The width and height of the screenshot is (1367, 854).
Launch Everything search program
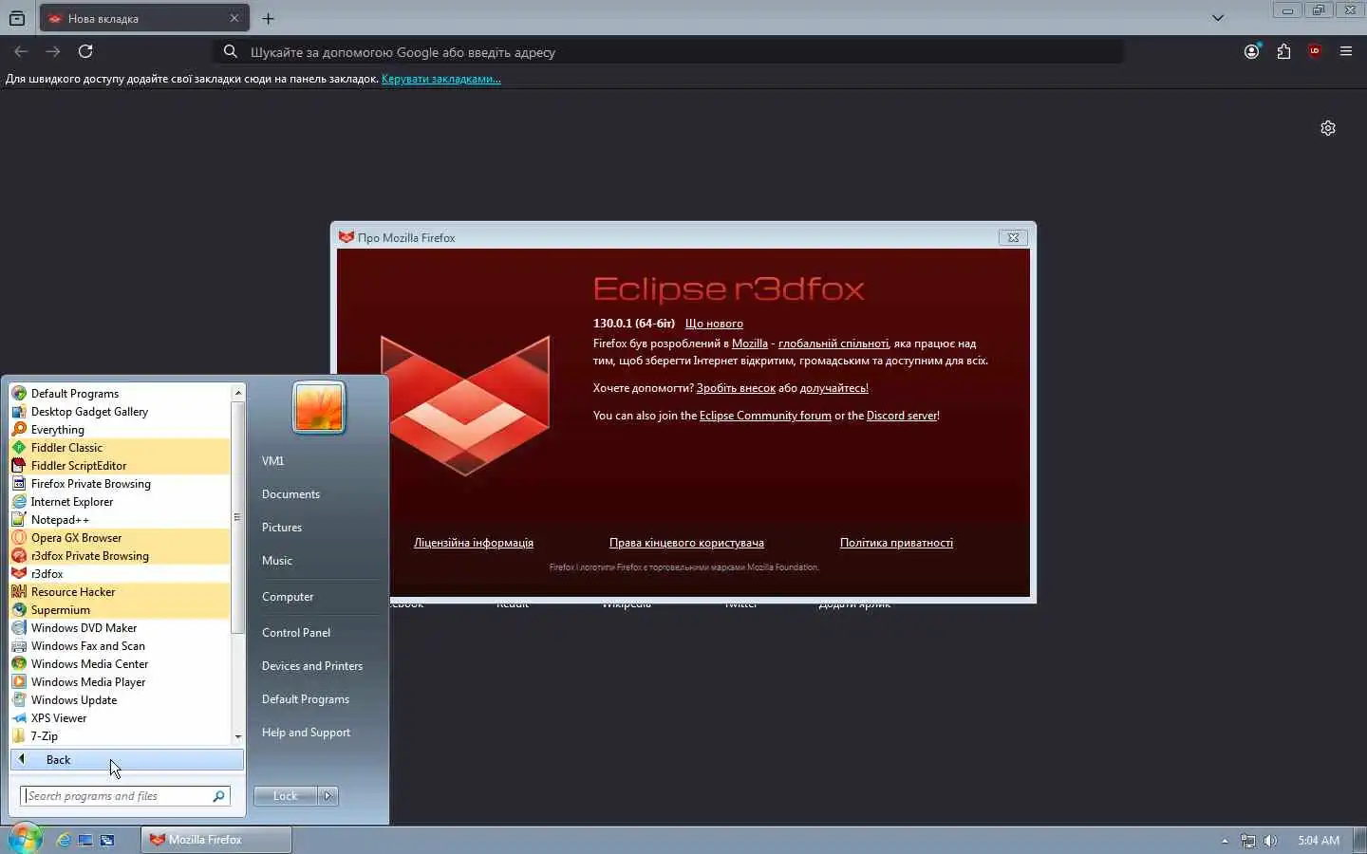point(120,430)
